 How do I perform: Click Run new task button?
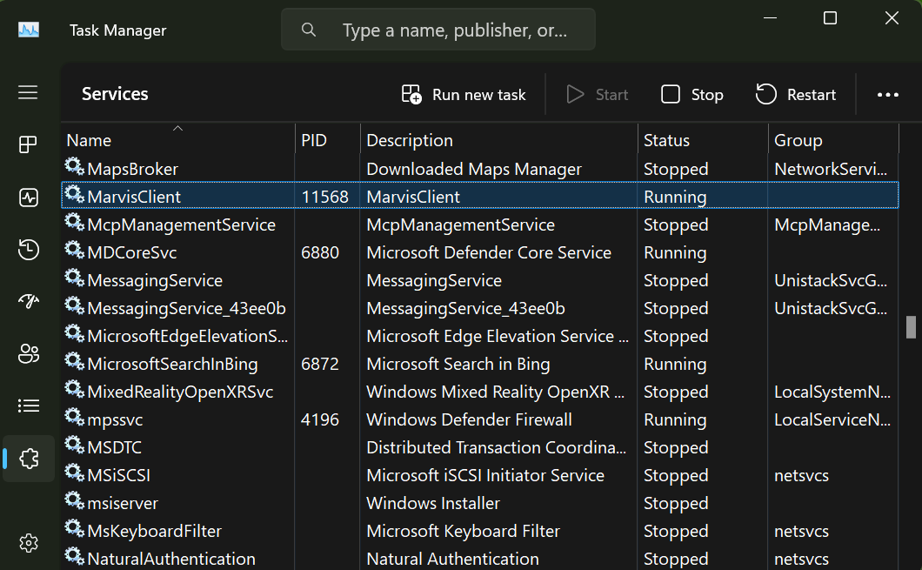click(464, 95)
